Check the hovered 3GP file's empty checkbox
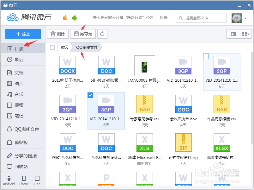This screenshot has height=190, width=254. coord(206,56)
